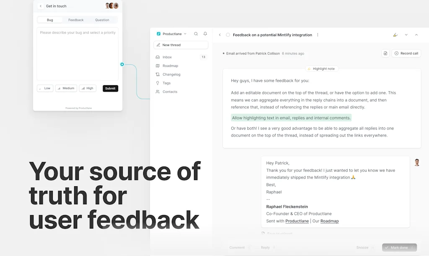Open the three-dot menu next to thread title
Viewport: 429px width, 256px height.
click(318, 35)
